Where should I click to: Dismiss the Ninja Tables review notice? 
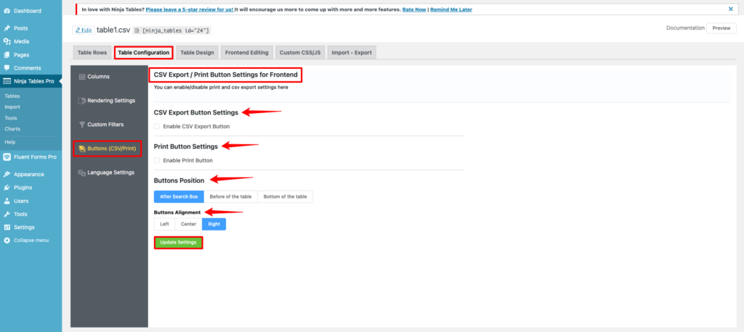(731, 9)
